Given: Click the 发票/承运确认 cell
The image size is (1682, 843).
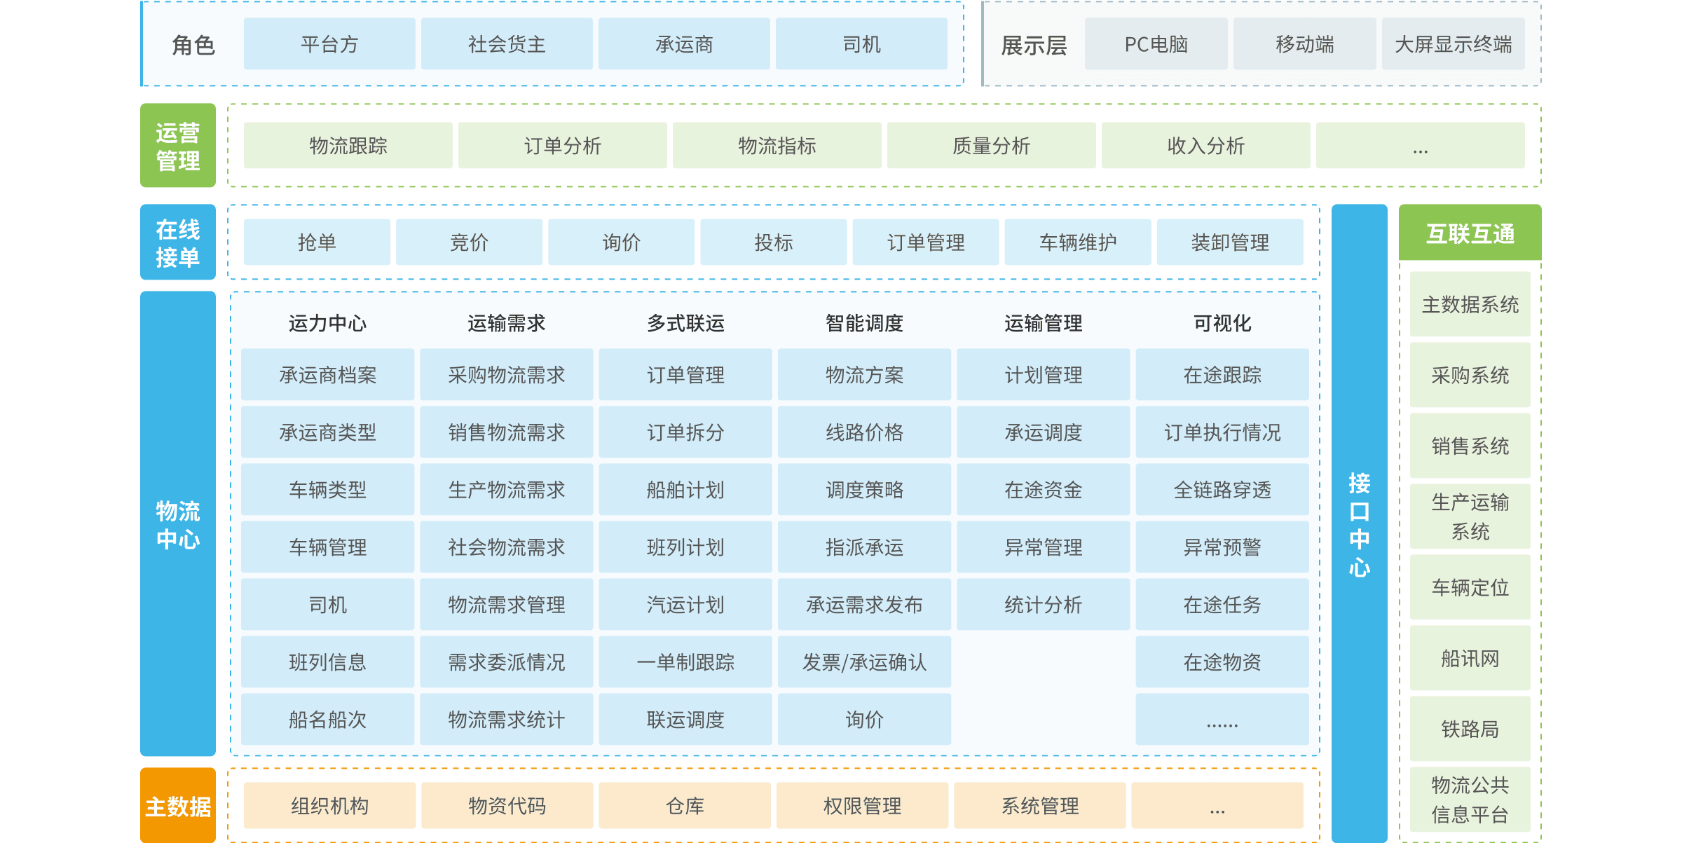Looking at the screenshot, I should tap(864, 662).
